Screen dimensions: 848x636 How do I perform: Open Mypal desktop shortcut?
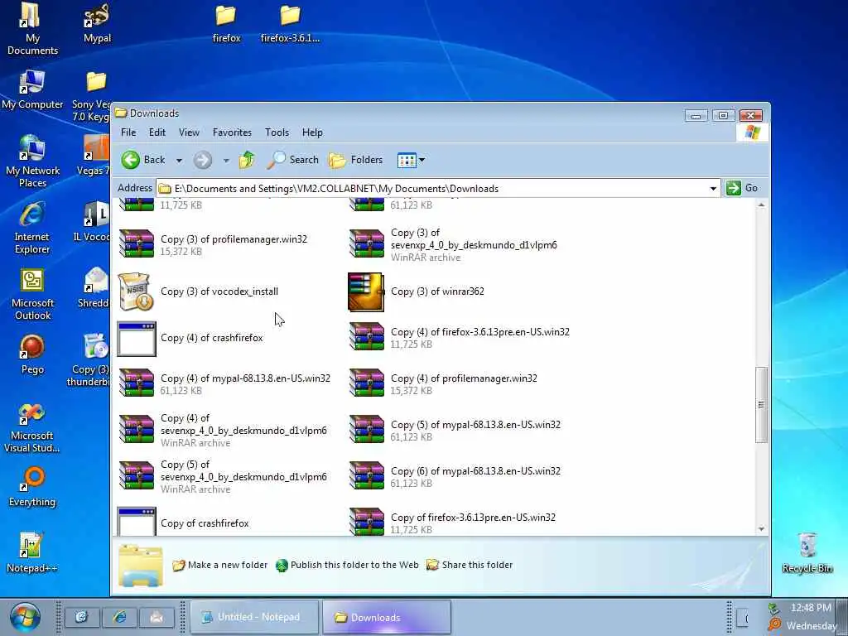pyautogui.click(x=98, y=23)
